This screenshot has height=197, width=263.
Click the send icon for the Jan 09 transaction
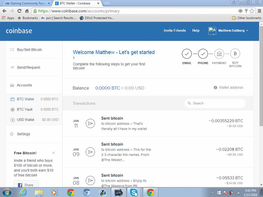coord(90,152)
